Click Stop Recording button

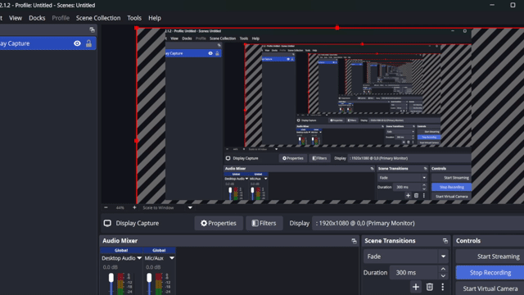[490, 273]
